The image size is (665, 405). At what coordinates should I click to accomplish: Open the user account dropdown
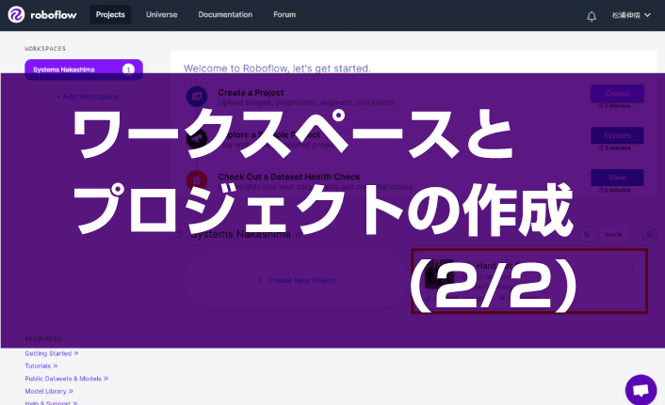tap(631, 15)
